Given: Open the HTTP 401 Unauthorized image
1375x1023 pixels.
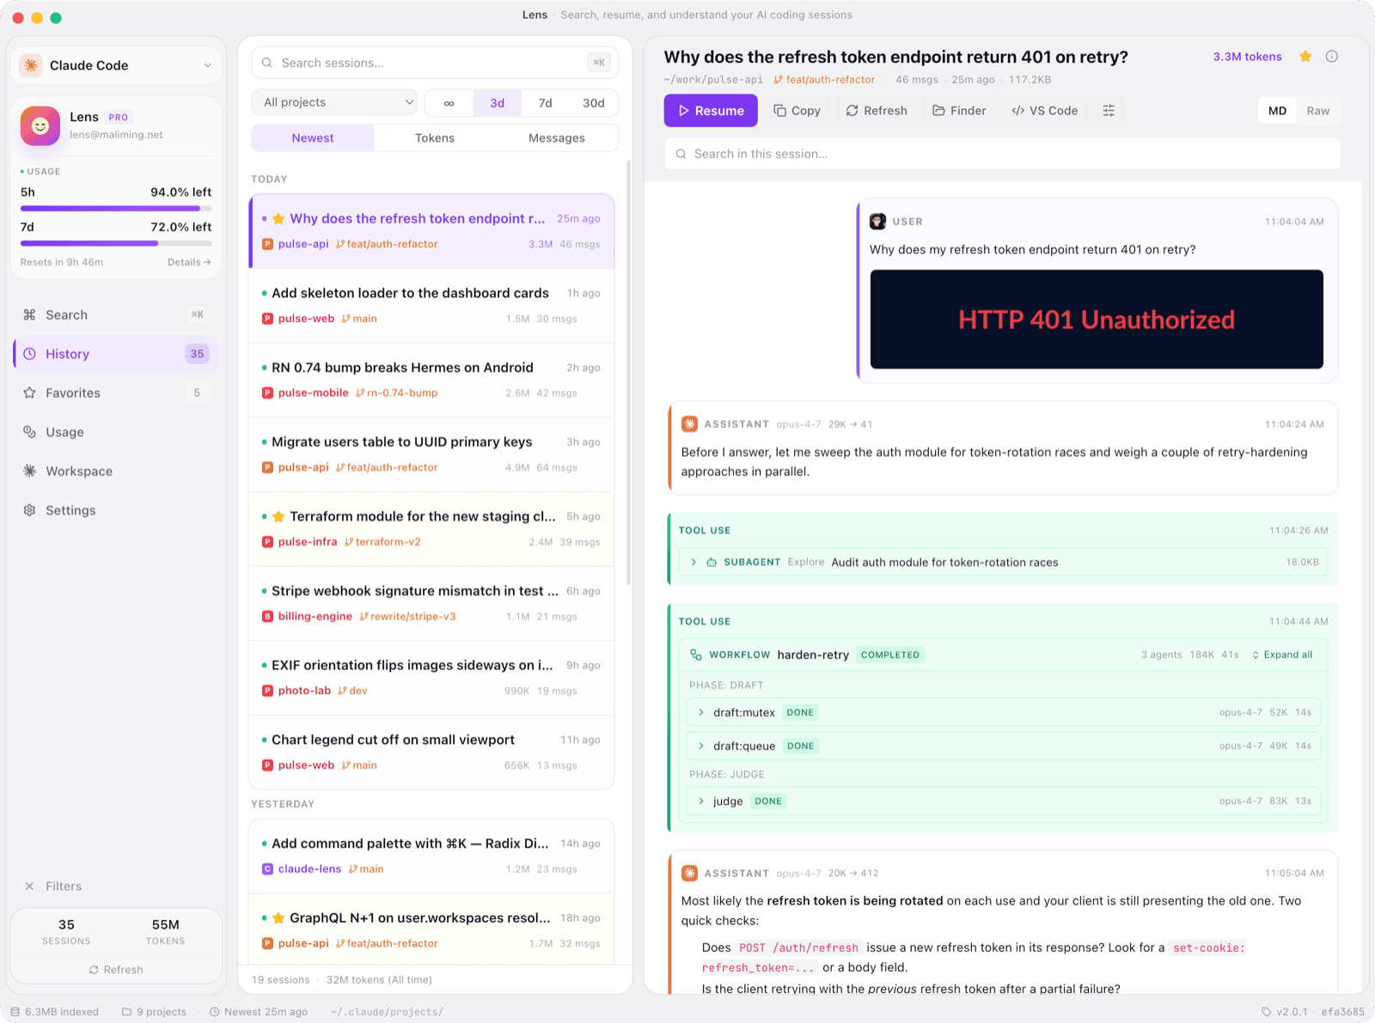Looking at the screenshot, I should point(1097,320).
